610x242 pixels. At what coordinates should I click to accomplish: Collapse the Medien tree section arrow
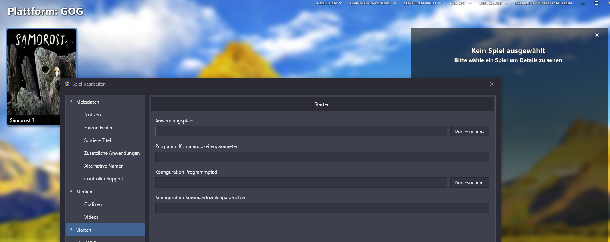point(71,192)
